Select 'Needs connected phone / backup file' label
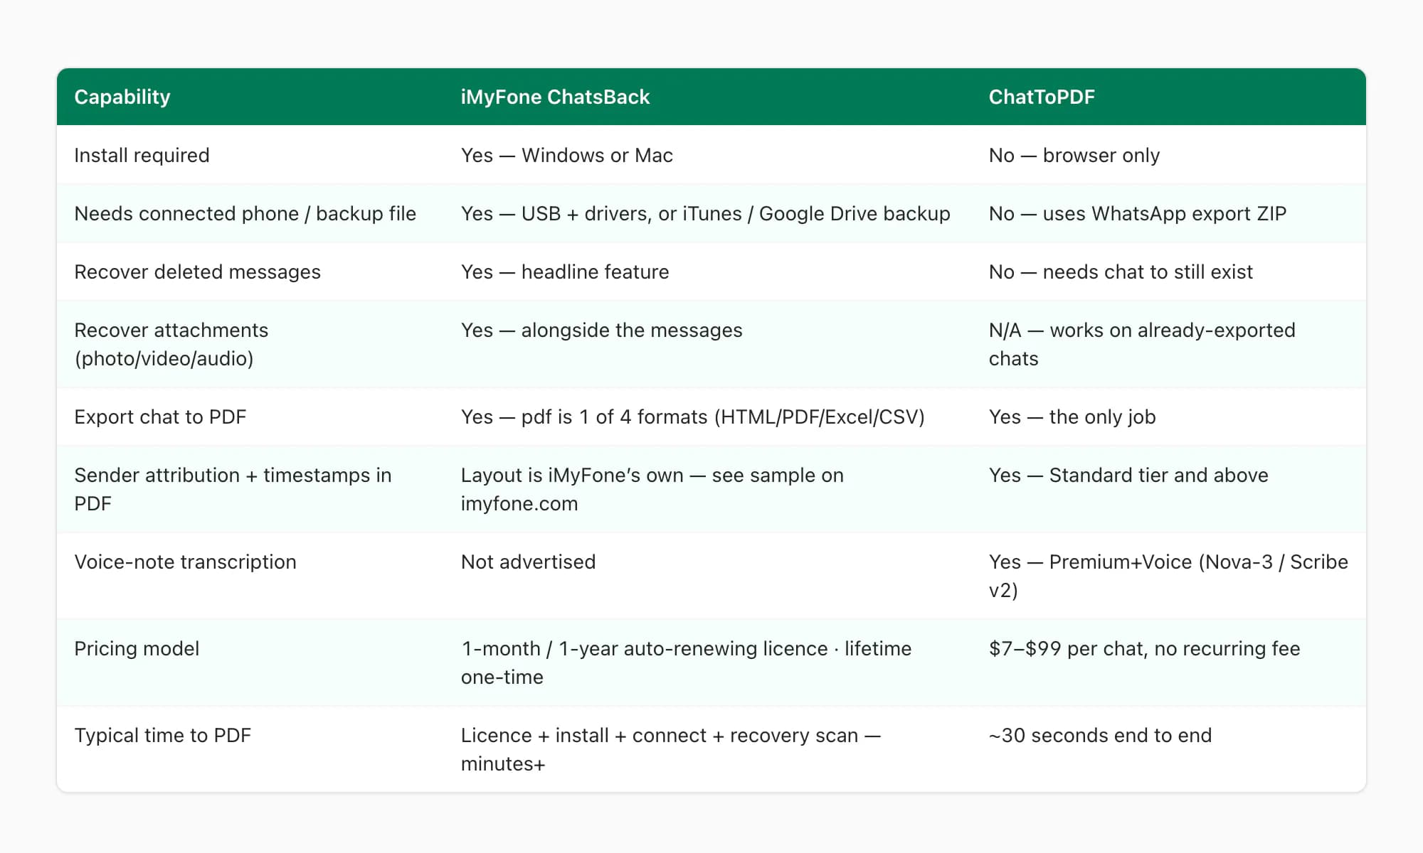This screenshot has width=1423, height=853. [245, 213]
